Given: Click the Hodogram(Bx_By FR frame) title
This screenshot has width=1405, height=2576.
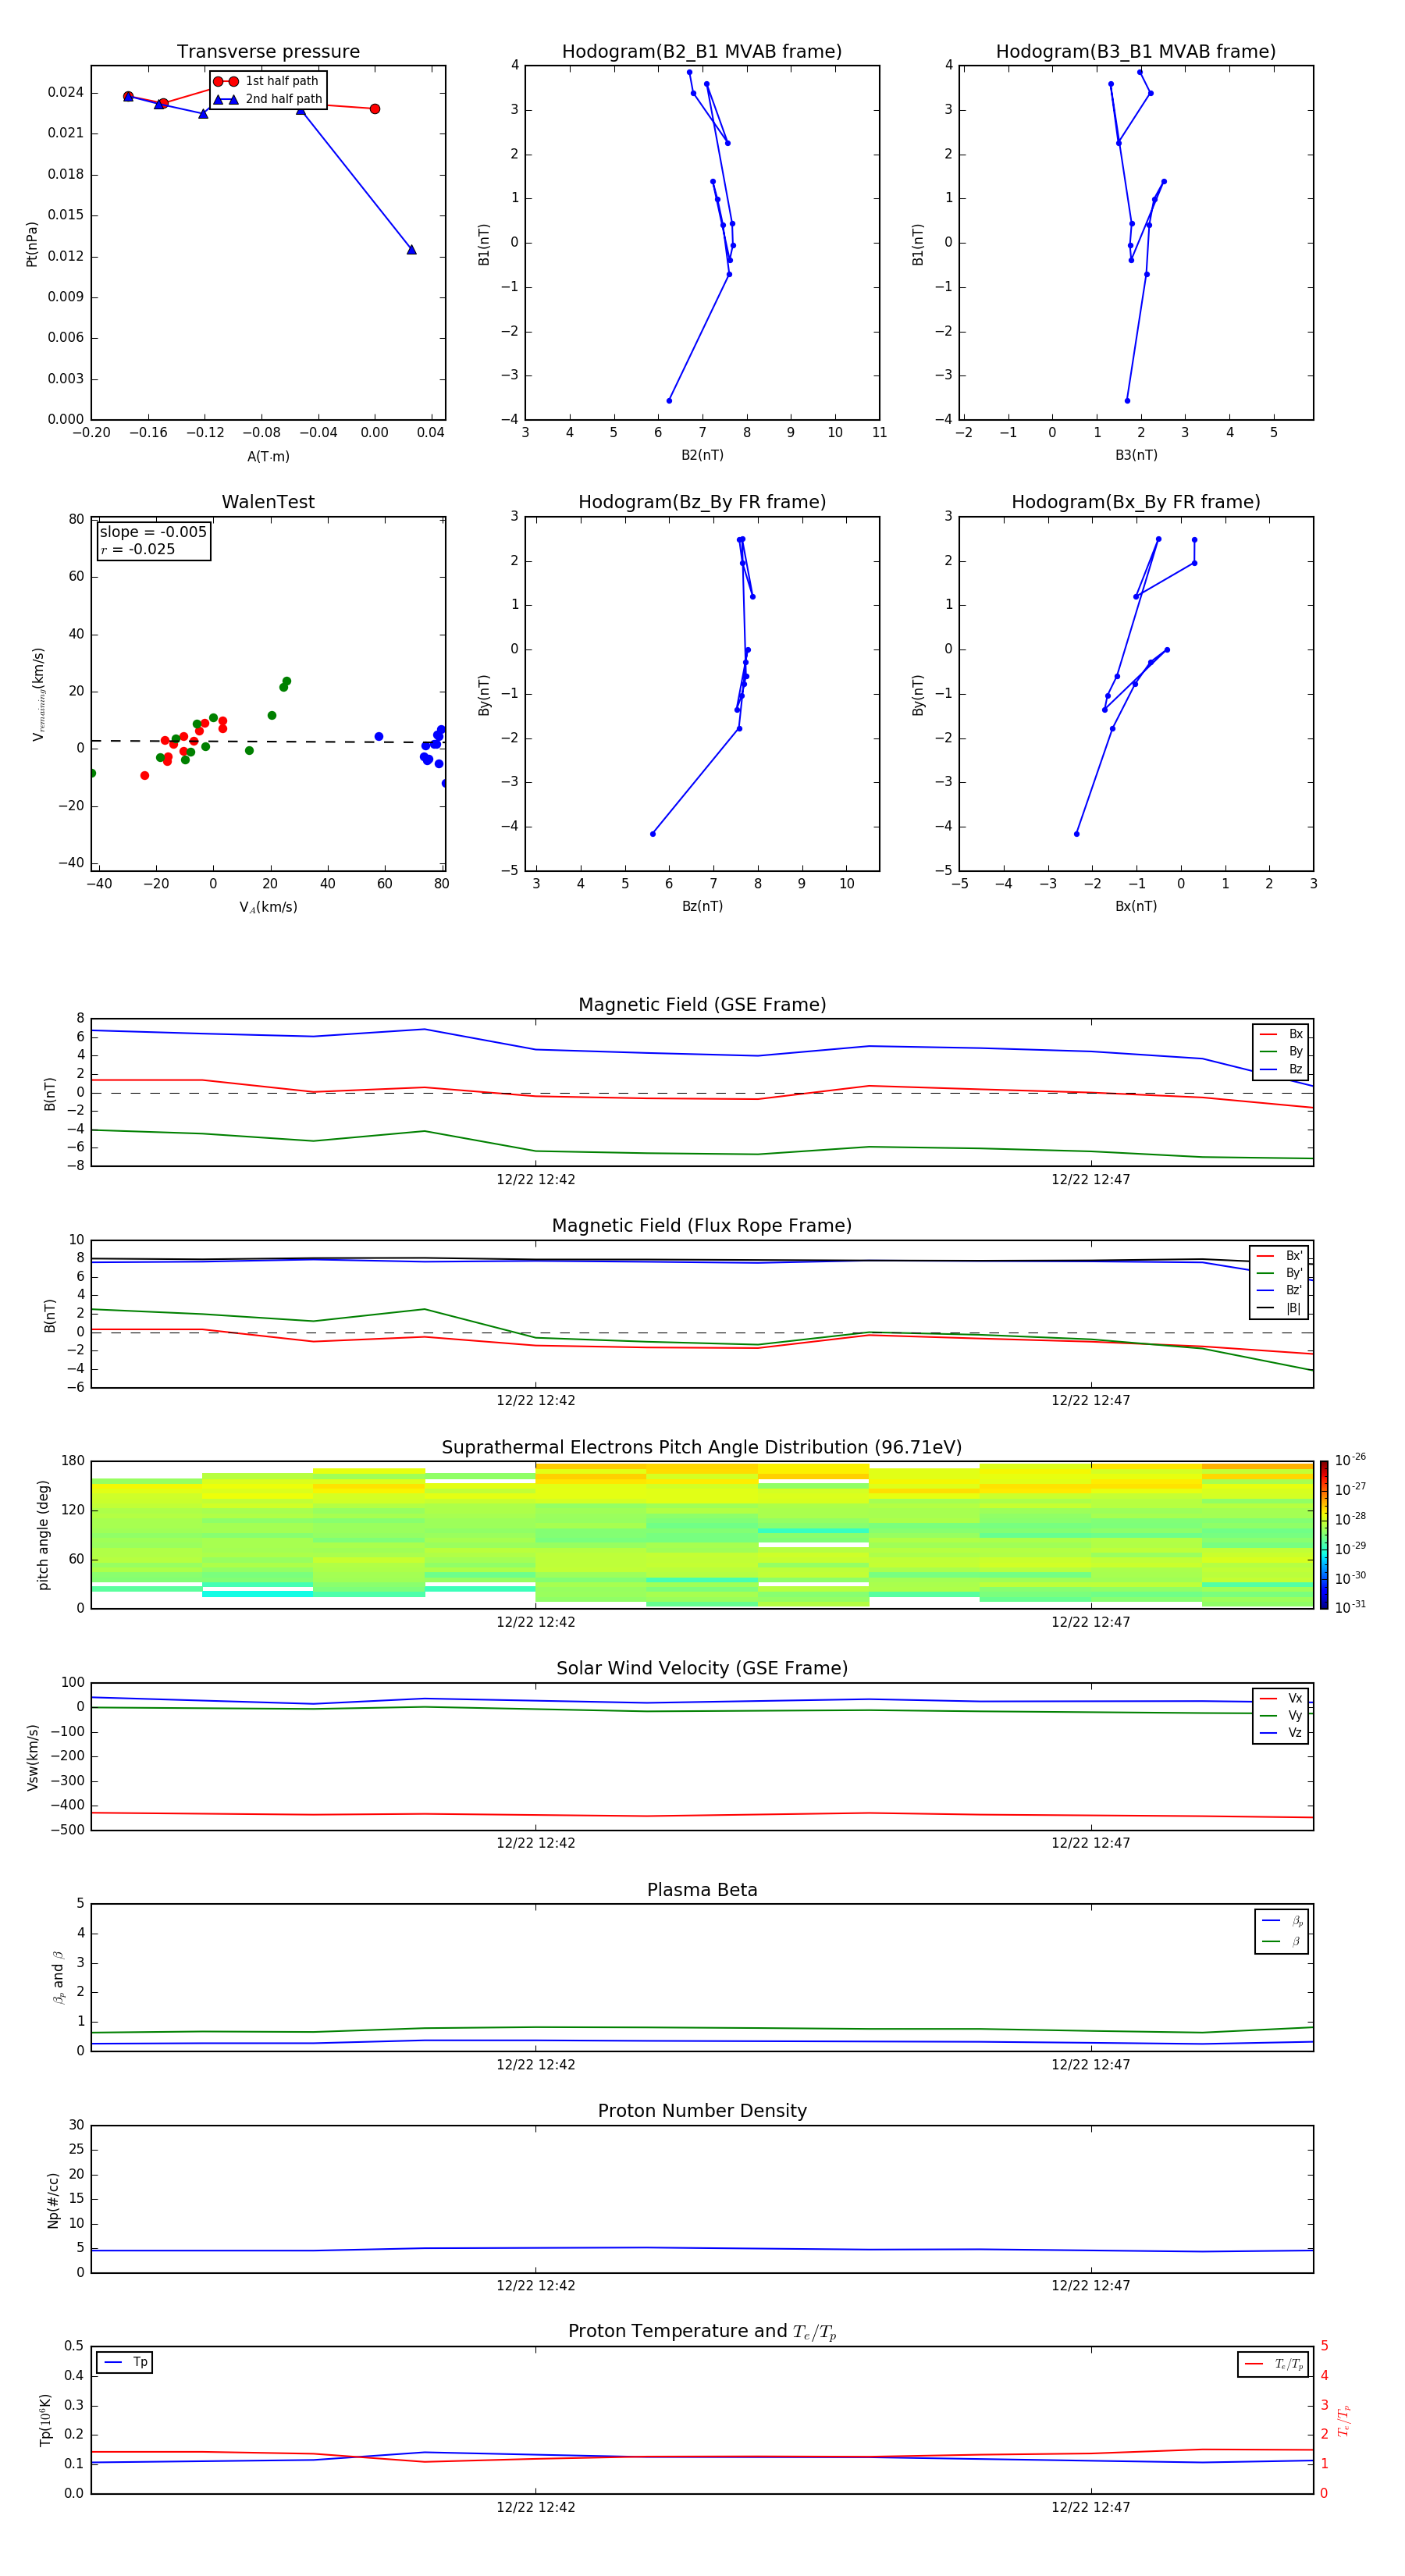Looking at the screenshot, I should 1136,502.
